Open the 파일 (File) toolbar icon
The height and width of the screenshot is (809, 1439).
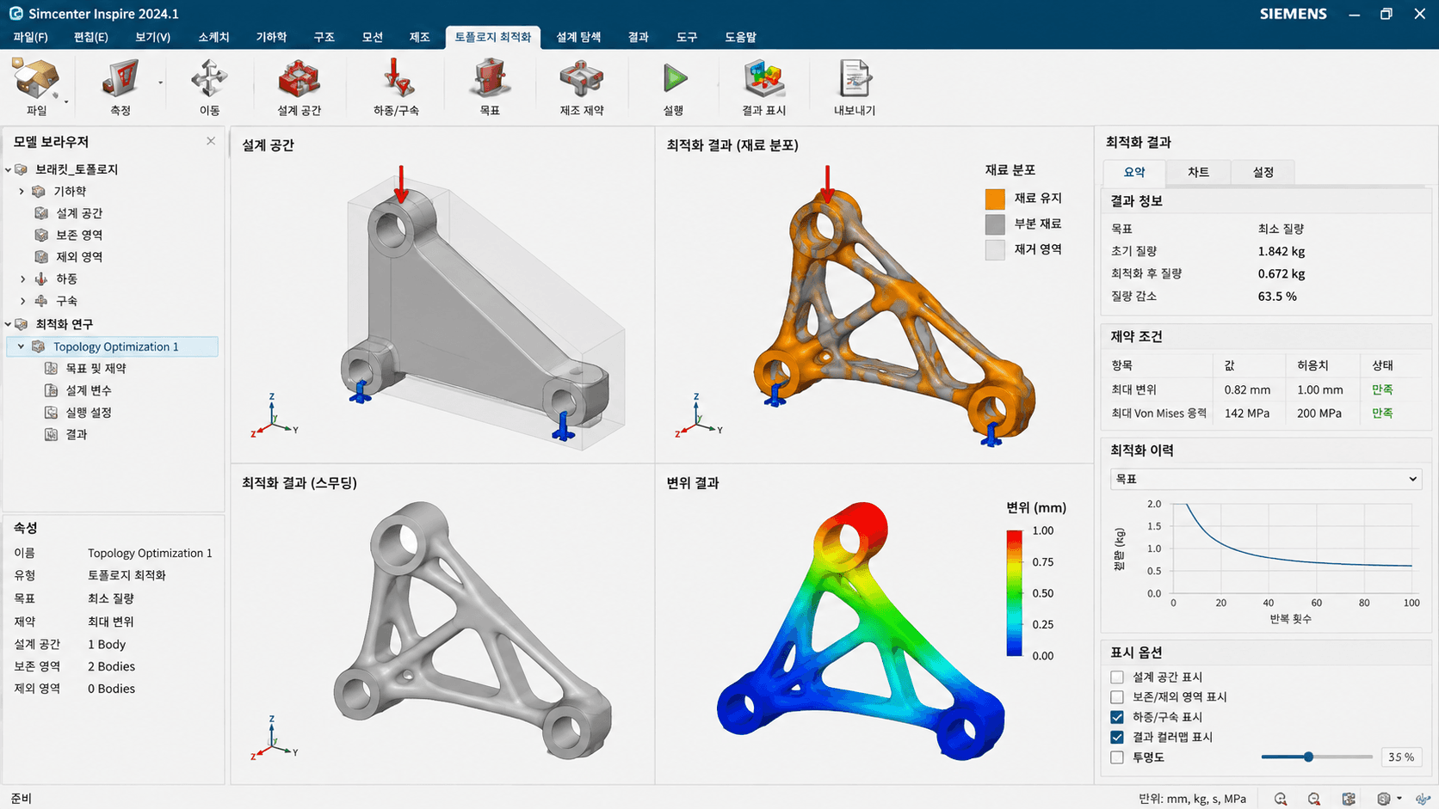[36, 79]
